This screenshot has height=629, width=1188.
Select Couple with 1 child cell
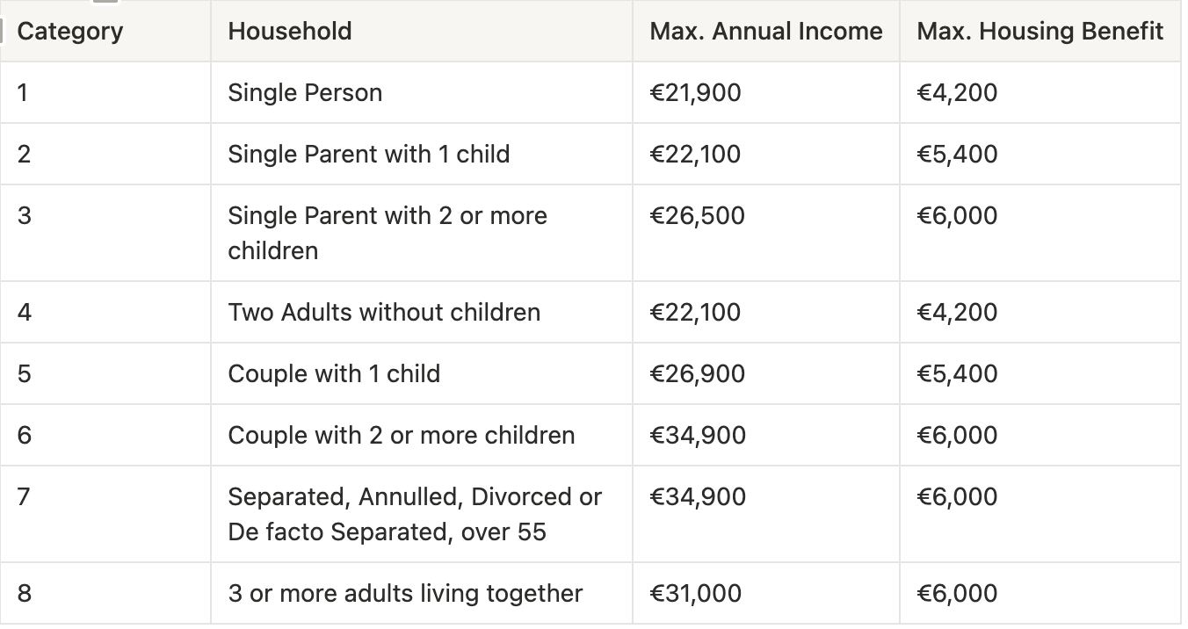tap(422, 373)
